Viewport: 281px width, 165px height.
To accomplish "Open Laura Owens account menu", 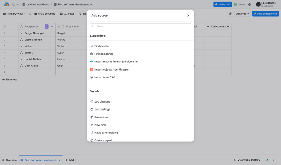I will click(x=266, y=4).
